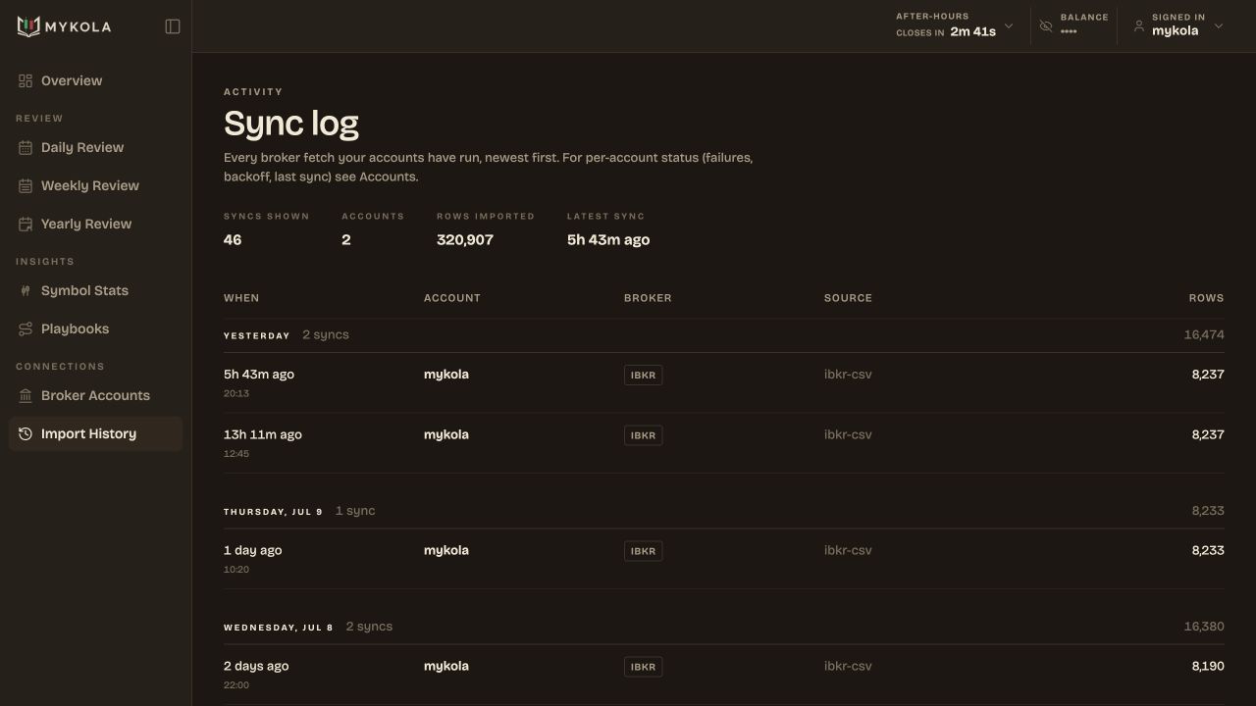The width and height of the screenshot is (1256, 706).
Task: Click the WHEN column header
Action: 241,298
